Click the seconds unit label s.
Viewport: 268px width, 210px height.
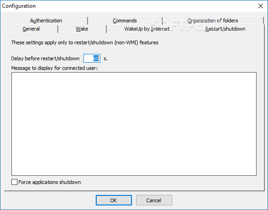(x=106, y=58)
